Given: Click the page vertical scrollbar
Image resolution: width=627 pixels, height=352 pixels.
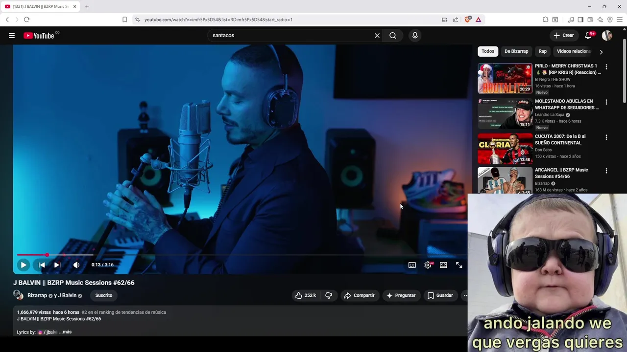Looking at the screenshot, I should pos(624,71).
